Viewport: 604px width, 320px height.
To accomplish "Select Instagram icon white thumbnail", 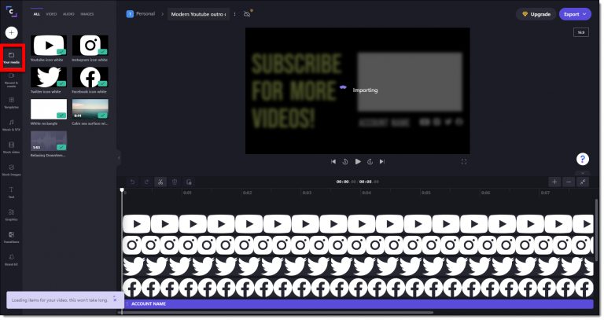I will [x=90, y=46].
